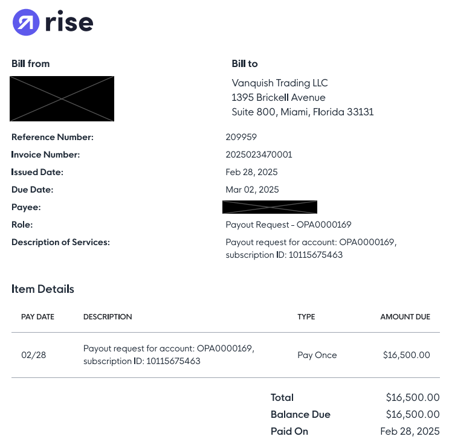The width and height of the screenshot is (449, 448).
Task: Click the redacted Payee name box
Action: point(270,207)
